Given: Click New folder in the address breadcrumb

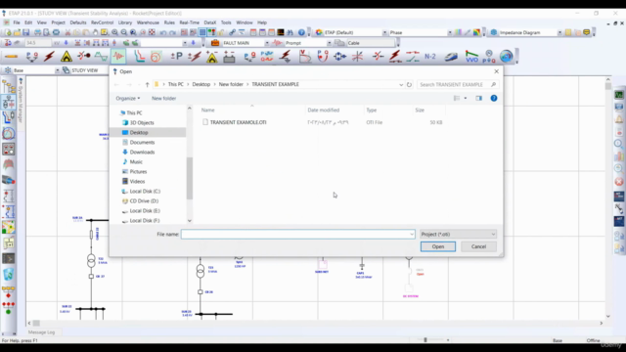Looking at the screenshot, I should point(231,84).
